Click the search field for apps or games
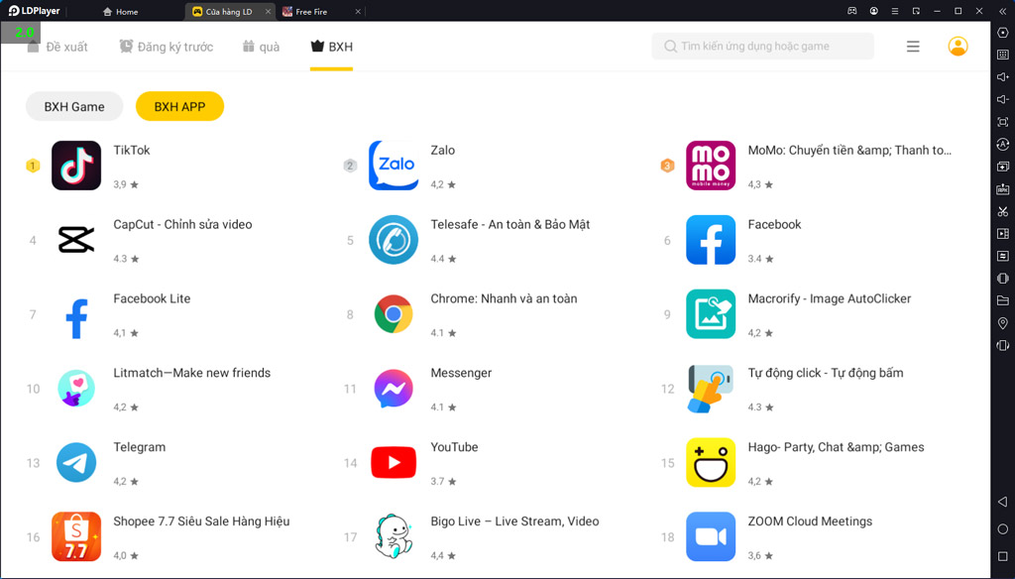1015x579 pixels. coord(763,46)
